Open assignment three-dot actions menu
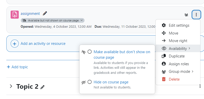This screenshot has height=99, width=204. point(196,15)
